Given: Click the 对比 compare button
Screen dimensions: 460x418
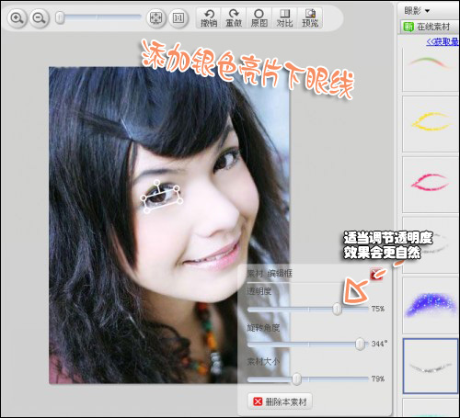Looking at the screenshot, I should coord(284,18).
